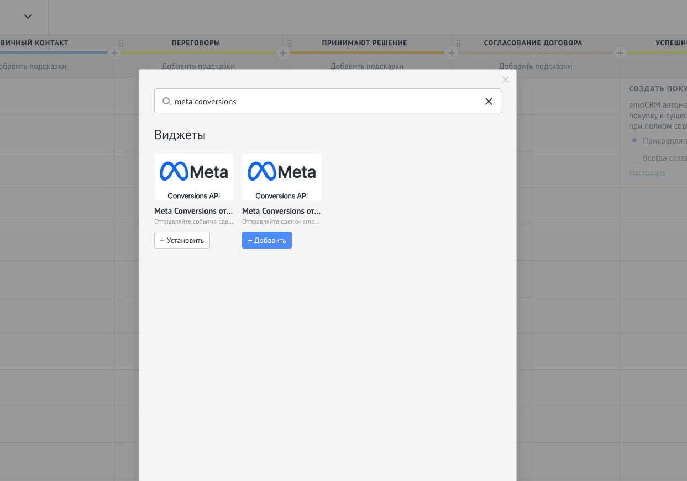Screen dimensions: 687x481
Task: Open the Meta Conversions API thumbnail above Установить
Action: [194, 177]
